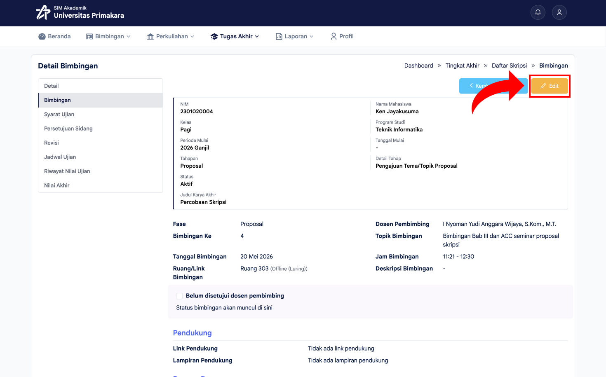Click the pencil icon on Edit button
The width and height of the screenshot is (606, 377).
tap(543, 86)
